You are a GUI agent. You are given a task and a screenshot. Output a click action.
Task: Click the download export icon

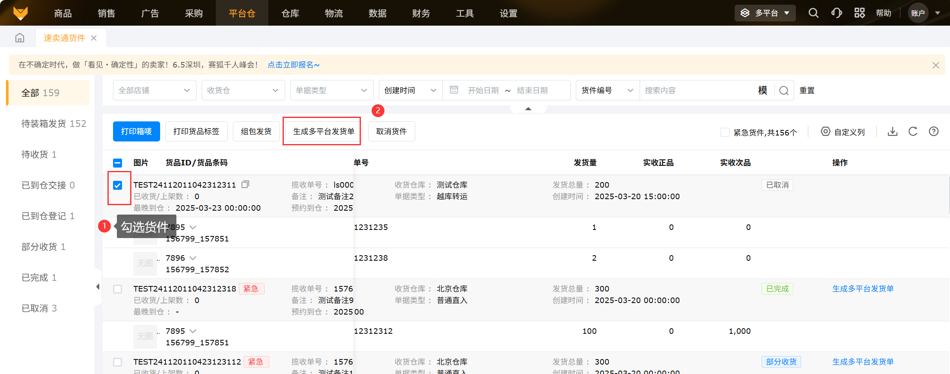[x=893, y=132]
